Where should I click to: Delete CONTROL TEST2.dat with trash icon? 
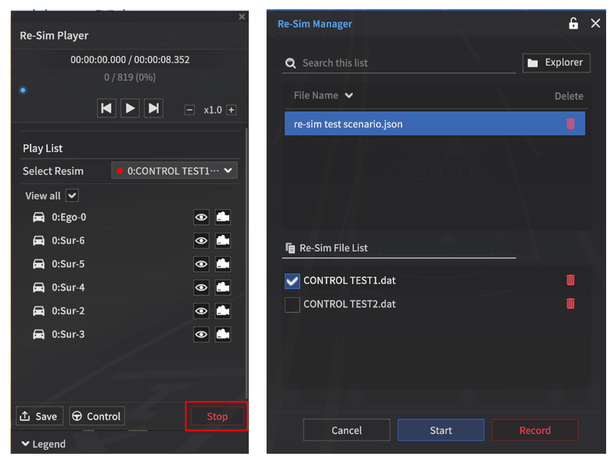[x=570, y=304]
